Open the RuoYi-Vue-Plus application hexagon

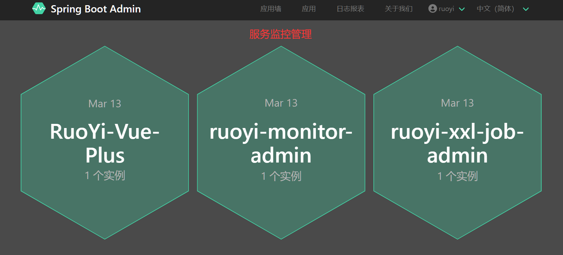click(x=105, y=143)
